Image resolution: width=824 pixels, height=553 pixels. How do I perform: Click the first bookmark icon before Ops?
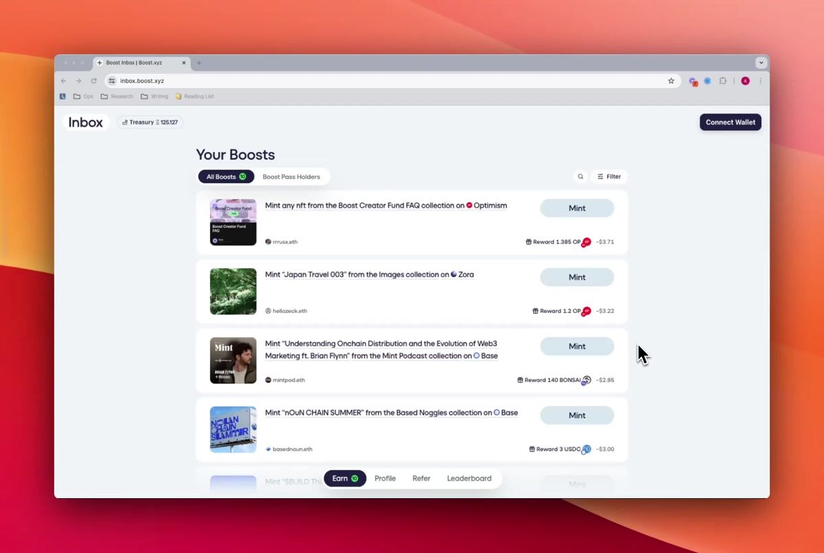(x=62, y=97)
